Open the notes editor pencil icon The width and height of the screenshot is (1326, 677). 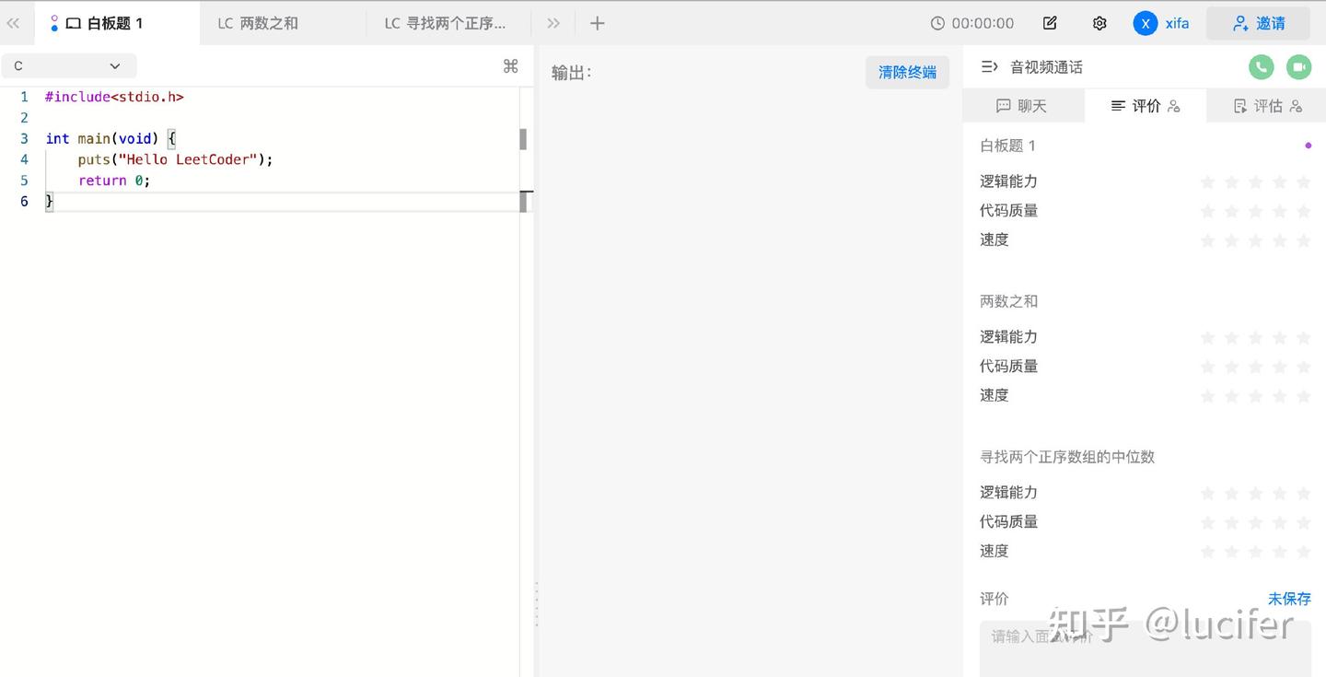click(1049, 23)
